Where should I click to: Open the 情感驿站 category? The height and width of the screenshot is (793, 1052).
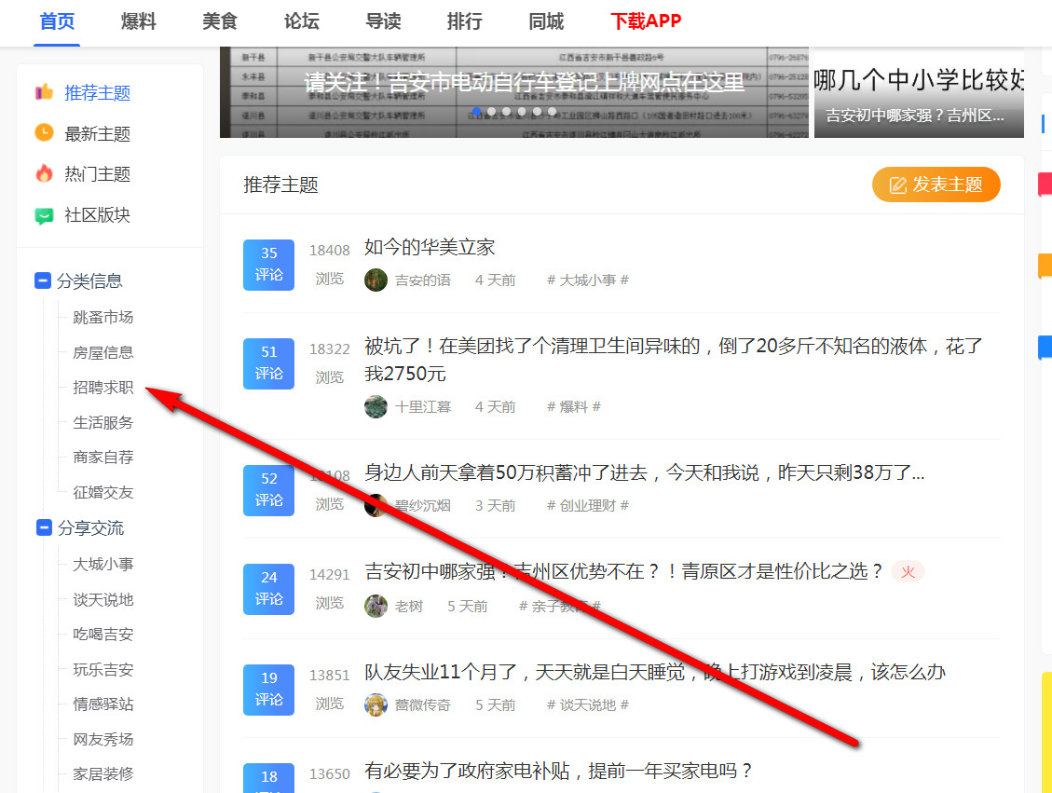pyautogui.click(x=103, y=704)
